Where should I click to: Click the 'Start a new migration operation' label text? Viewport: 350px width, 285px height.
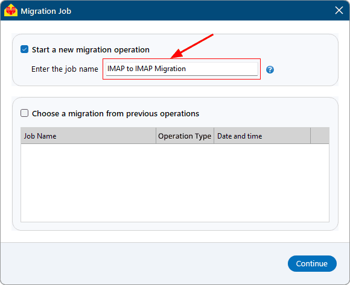(x=91, y=49)
